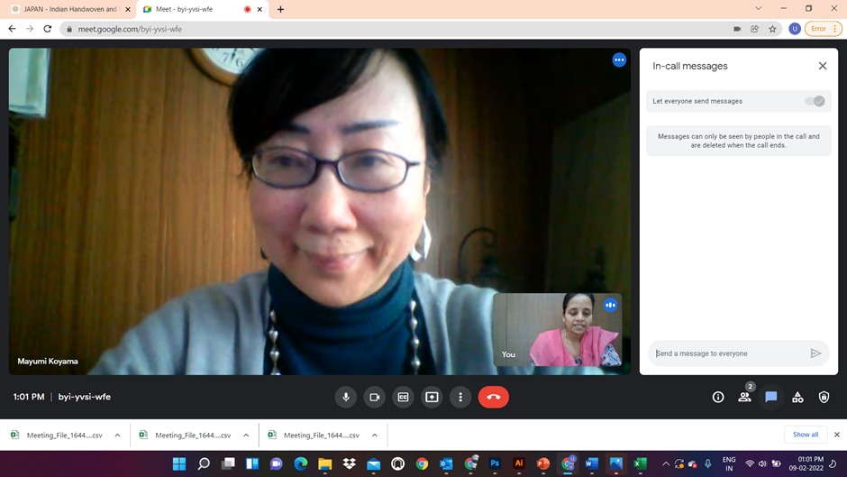Image resolution: width=847 pixels, height=477 pixels.
Task: Open the meeting details info icon
Action: point(718,397)
